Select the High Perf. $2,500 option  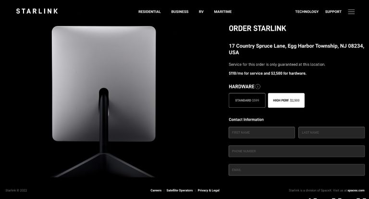tap(286, 100)
